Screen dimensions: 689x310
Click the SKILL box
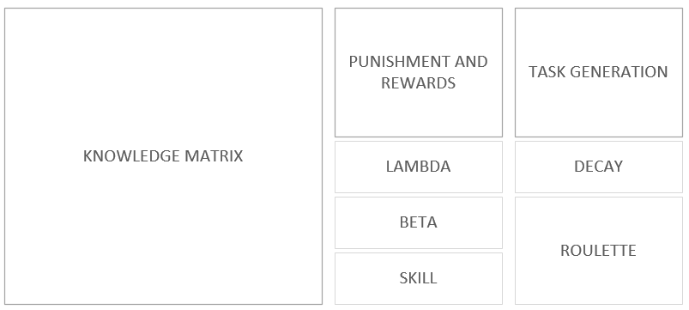point(419,278)
